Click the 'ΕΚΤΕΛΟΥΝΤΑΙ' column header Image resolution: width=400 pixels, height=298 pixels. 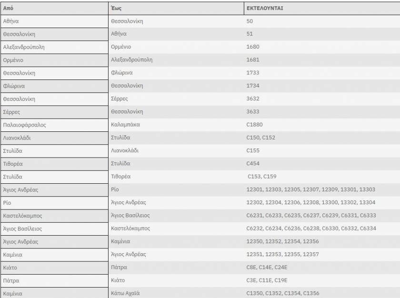tap(264, 8)
